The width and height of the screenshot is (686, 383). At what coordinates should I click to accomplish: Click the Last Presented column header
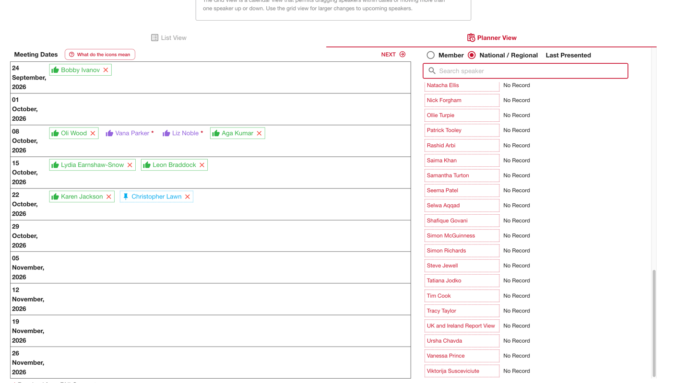tap(568, 55)
